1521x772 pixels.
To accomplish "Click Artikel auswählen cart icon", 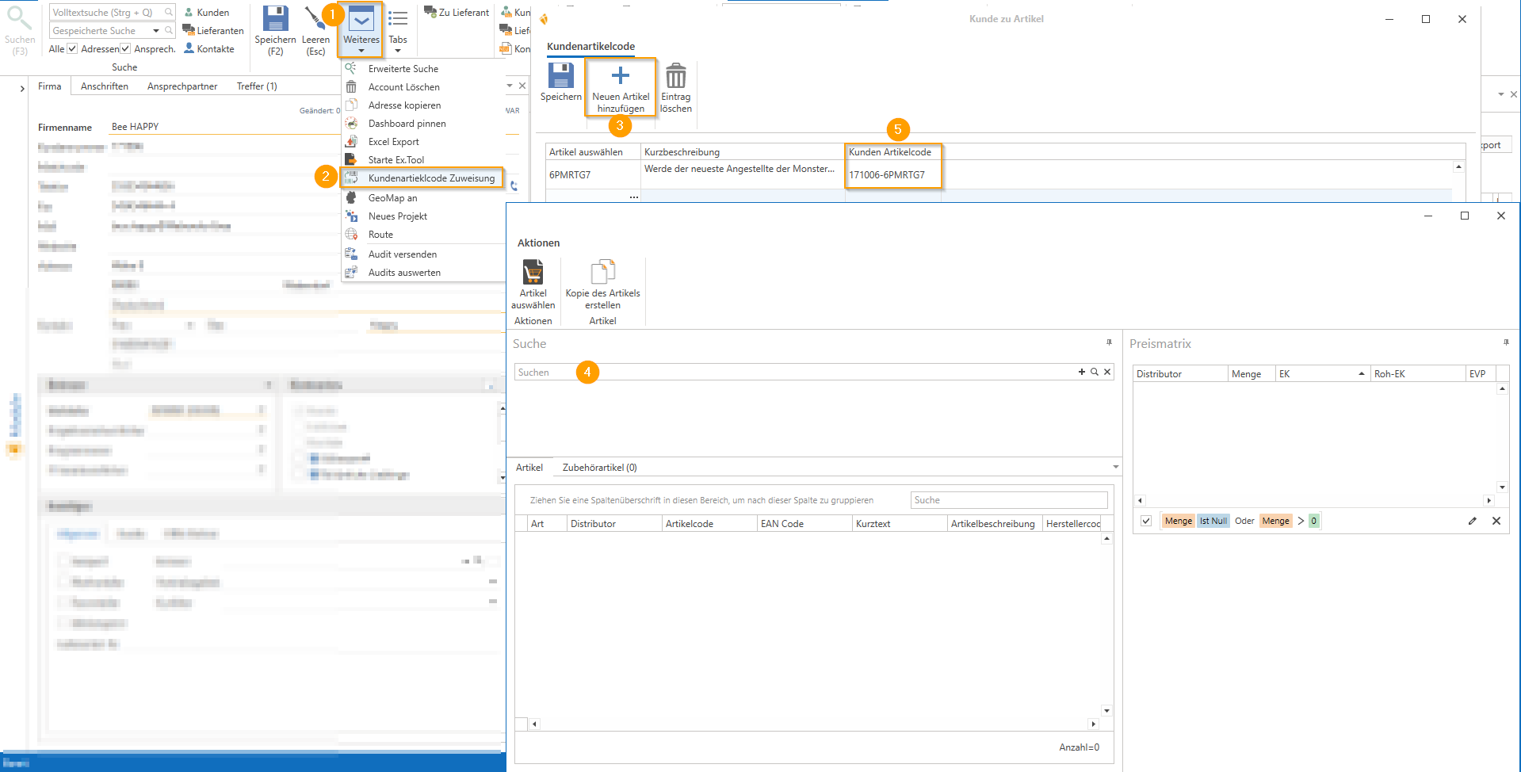I will click(533, 273).
